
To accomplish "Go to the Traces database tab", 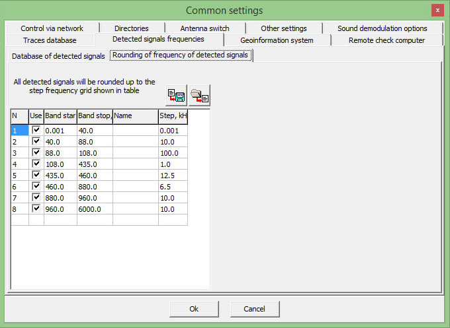I will 50,40.
